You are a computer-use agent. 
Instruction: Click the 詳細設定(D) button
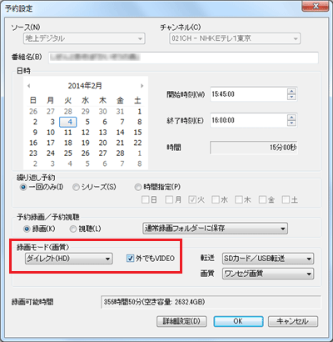pyautogui.click(x=181, y=321)
